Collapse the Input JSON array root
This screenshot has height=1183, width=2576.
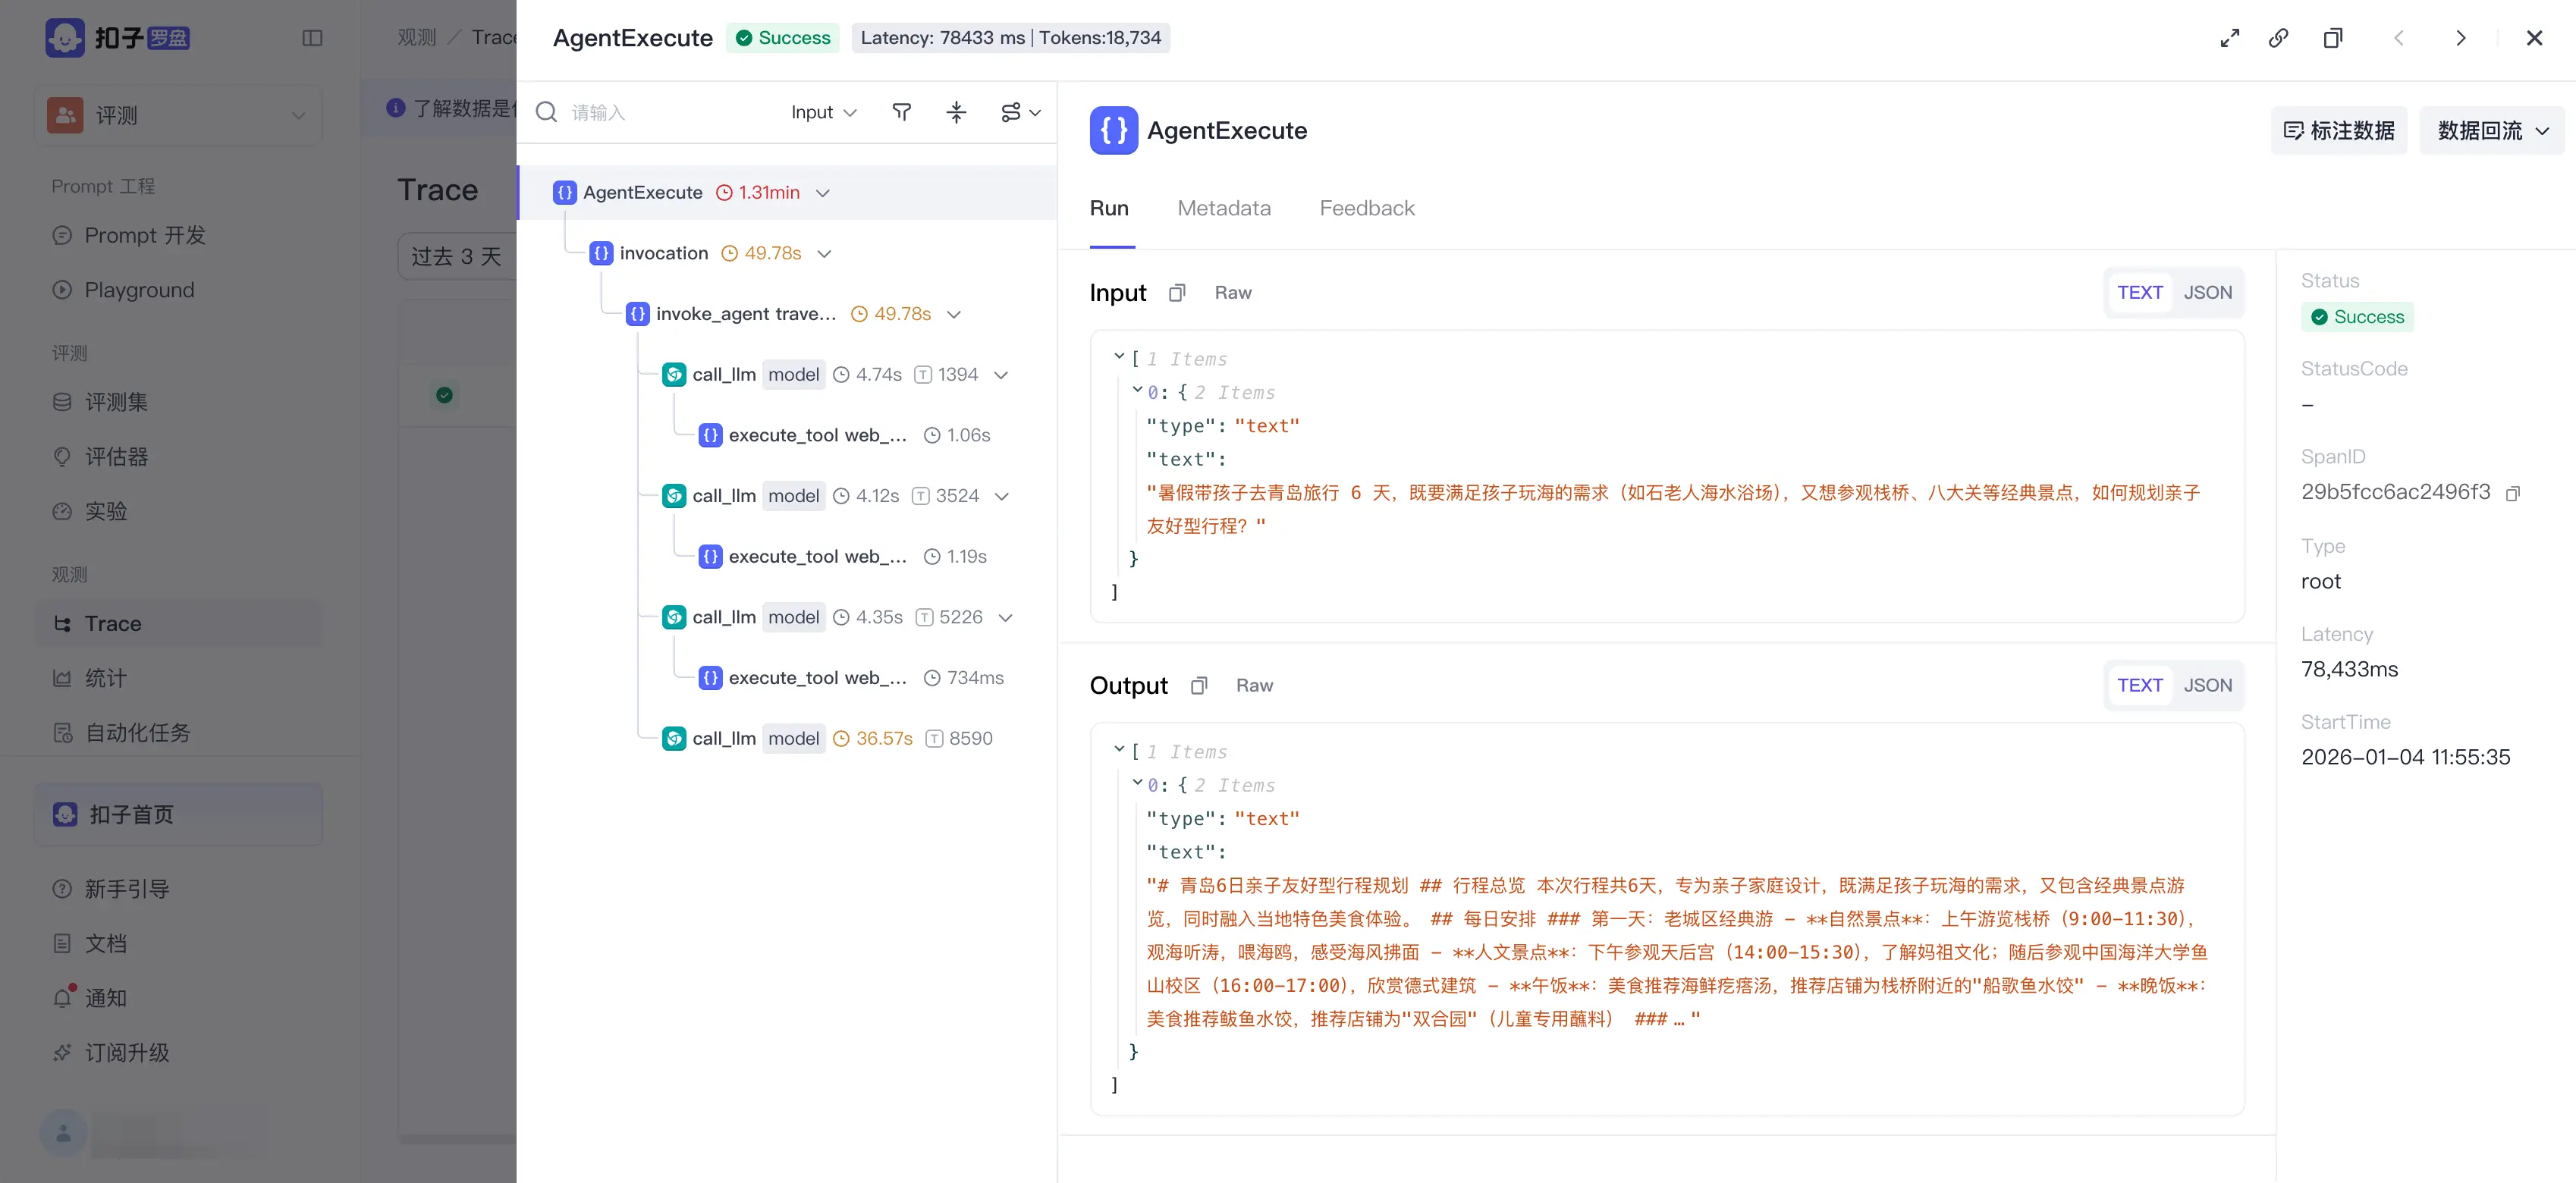click(1119, 356)
